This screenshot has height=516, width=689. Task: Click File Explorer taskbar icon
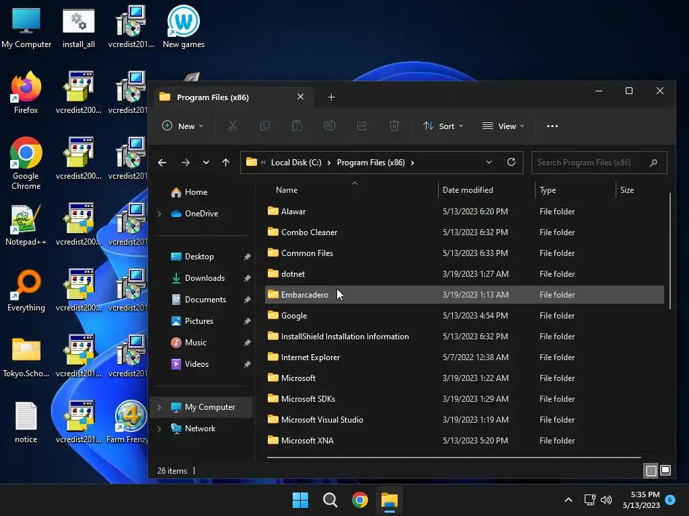(x=390, y=500)
